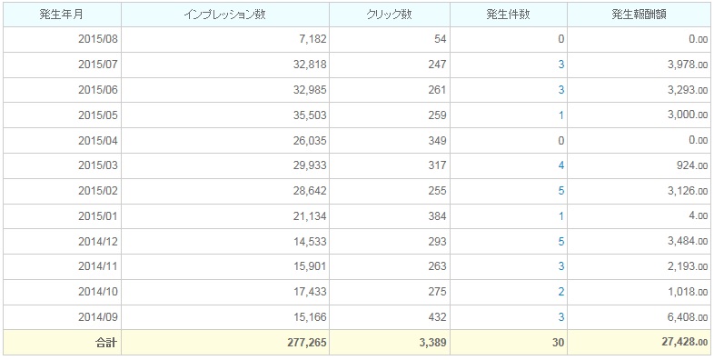Viewport: 714px width, 360px height.
Task: Open the 2014/10 row's 発生件数 link showing 2
Action: [x=561, y=292]
